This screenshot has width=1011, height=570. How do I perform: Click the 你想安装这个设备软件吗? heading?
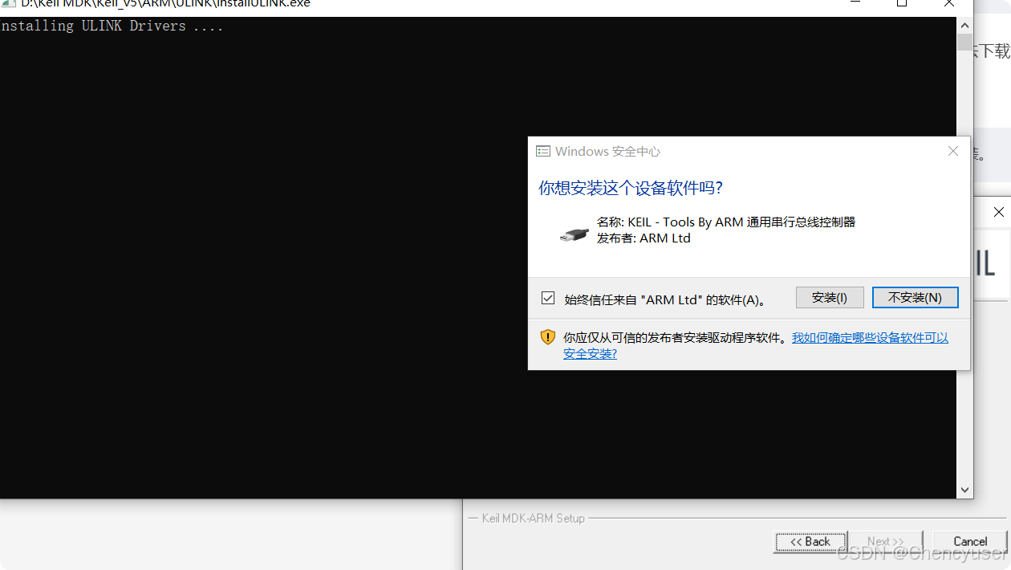[x=631, y=188]
